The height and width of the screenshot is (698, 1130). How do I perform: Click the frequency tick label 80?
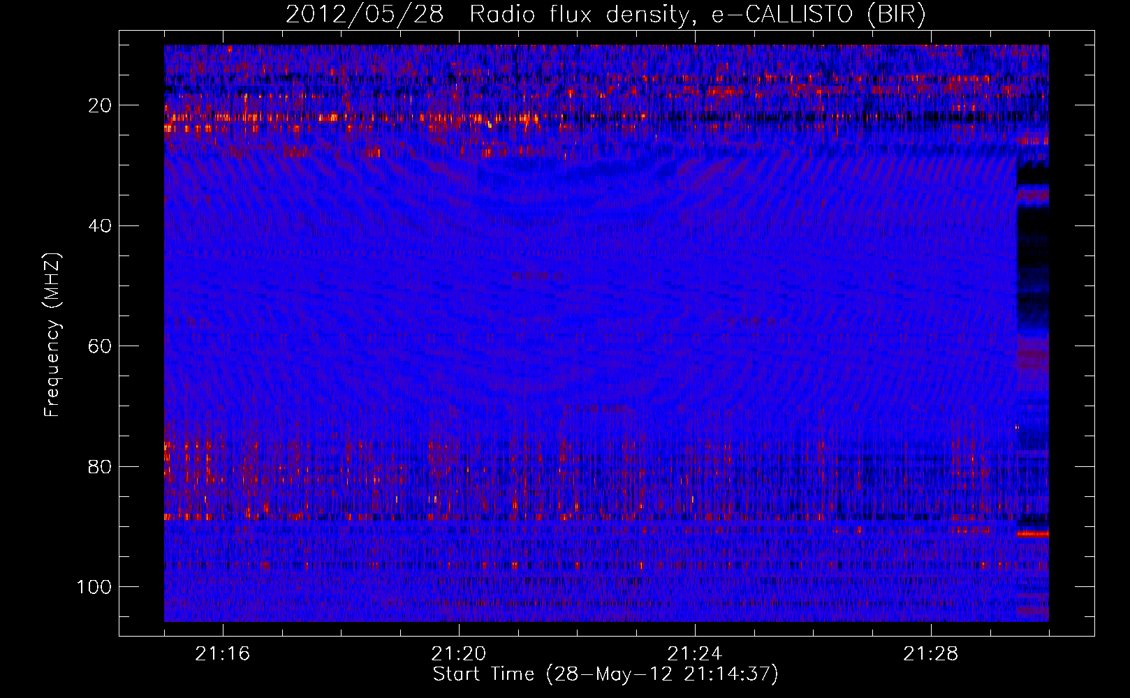tap(101, 466)
